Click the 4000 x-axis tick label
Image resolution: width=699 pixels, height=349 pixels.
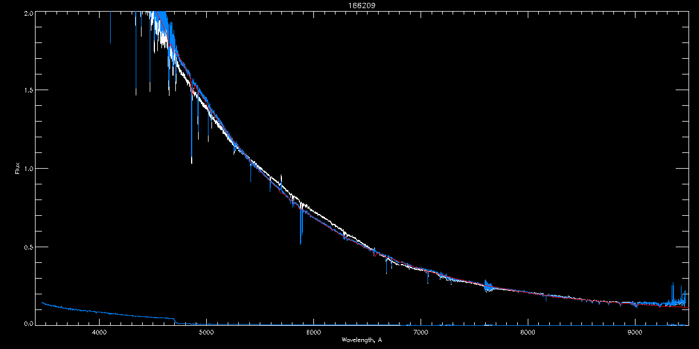point(99,333)
